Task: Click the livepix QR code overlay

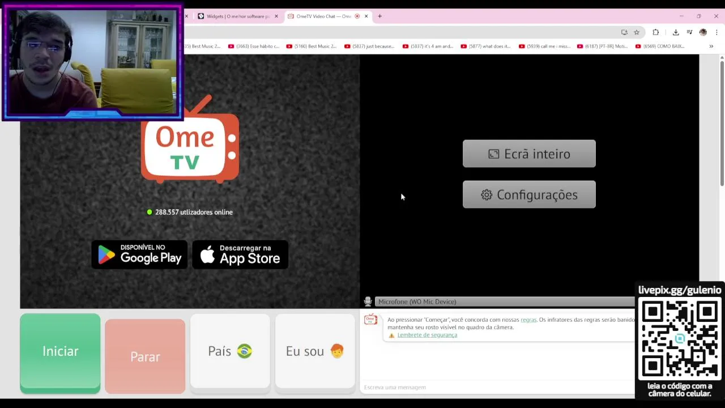Action: [680, 340]
